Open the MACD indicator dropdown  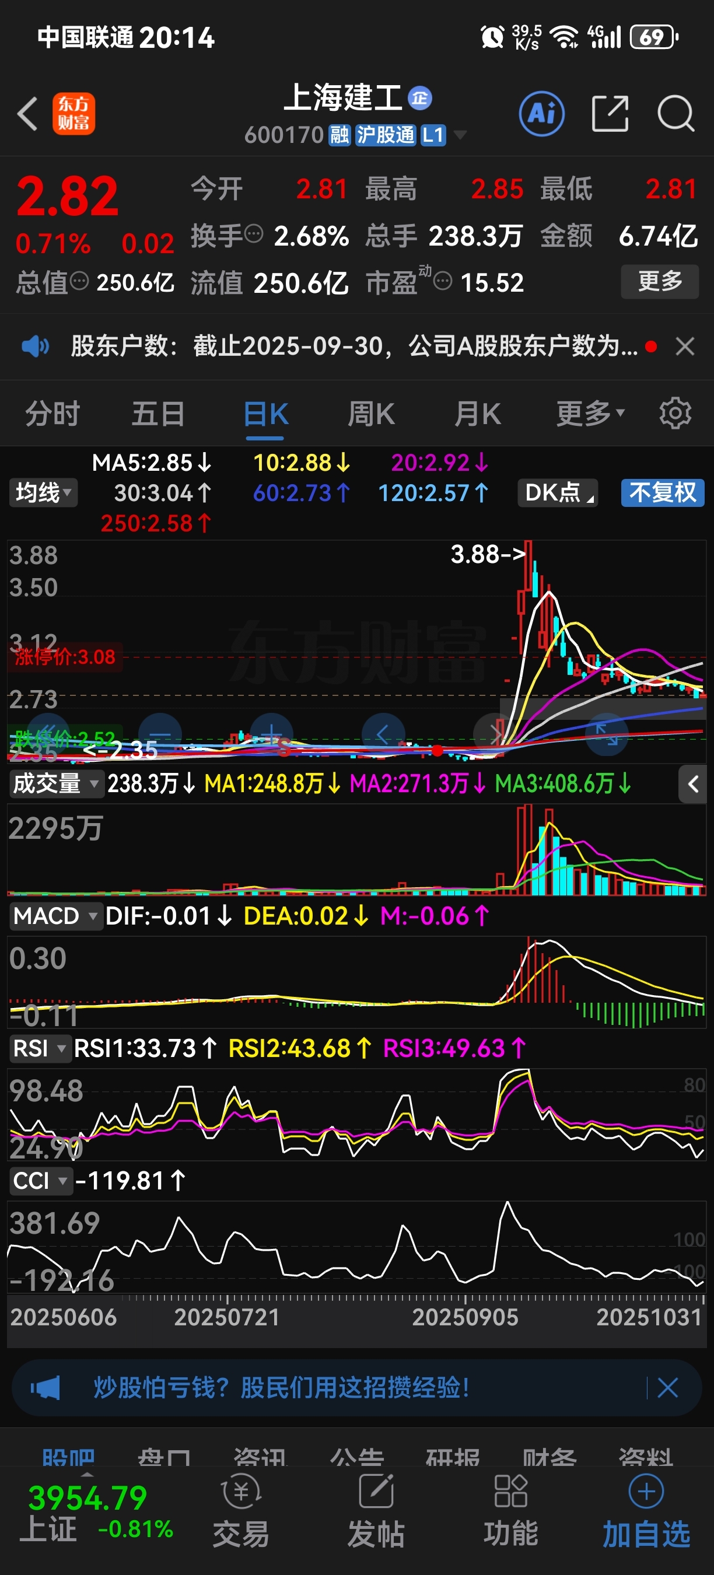coord(55,916)
